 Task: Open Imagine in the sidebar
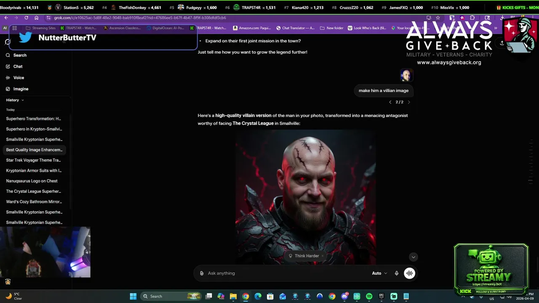pyautogui.click(x=17, y=89)
